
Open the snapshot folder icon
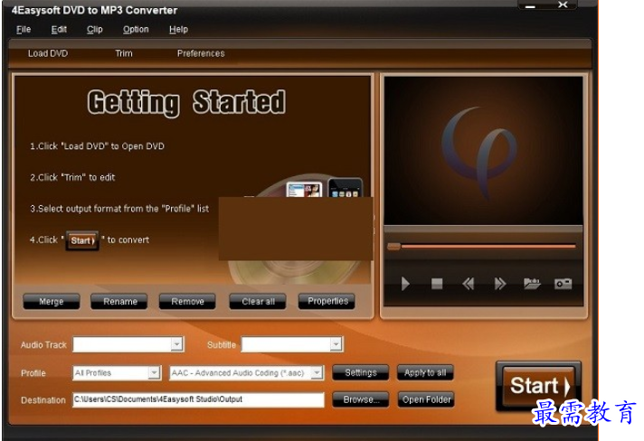point(532,284)
